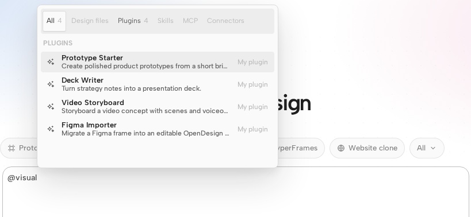Switch to the All tab

pyautogui.click(x=54, y=21)
